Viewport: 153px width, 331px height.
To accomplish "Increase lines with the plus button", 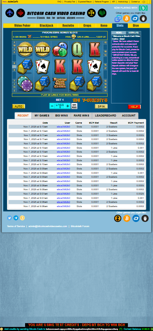I will coord(67,106).
